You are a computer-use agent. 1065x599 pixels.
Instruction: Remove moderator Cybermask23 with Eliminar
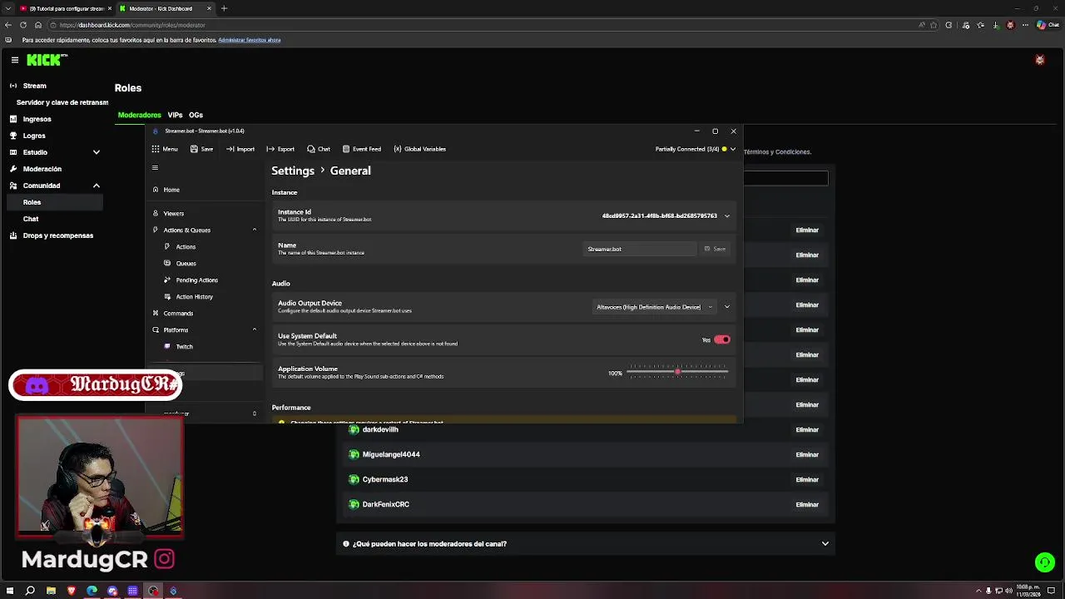tap(807, 479)
